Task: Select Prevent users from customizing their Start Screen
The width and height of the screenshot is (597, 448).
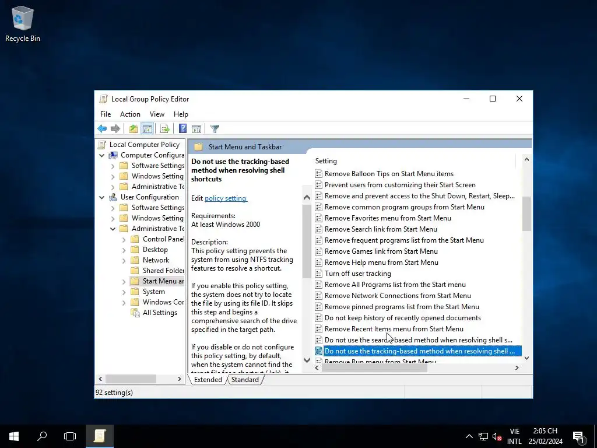Action: point(400,185)
